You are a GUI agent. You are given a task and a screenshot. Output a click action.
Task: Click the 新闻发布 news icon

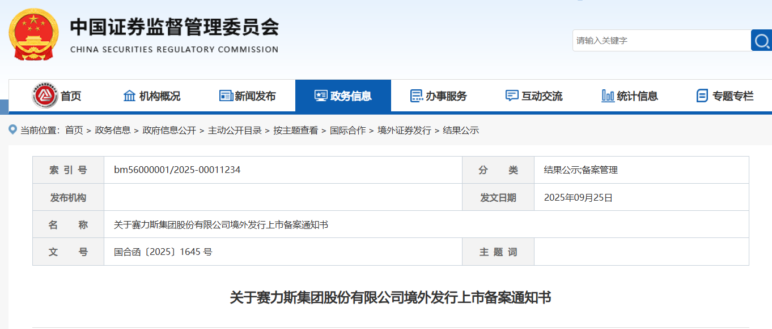click(x=226, y=96)
